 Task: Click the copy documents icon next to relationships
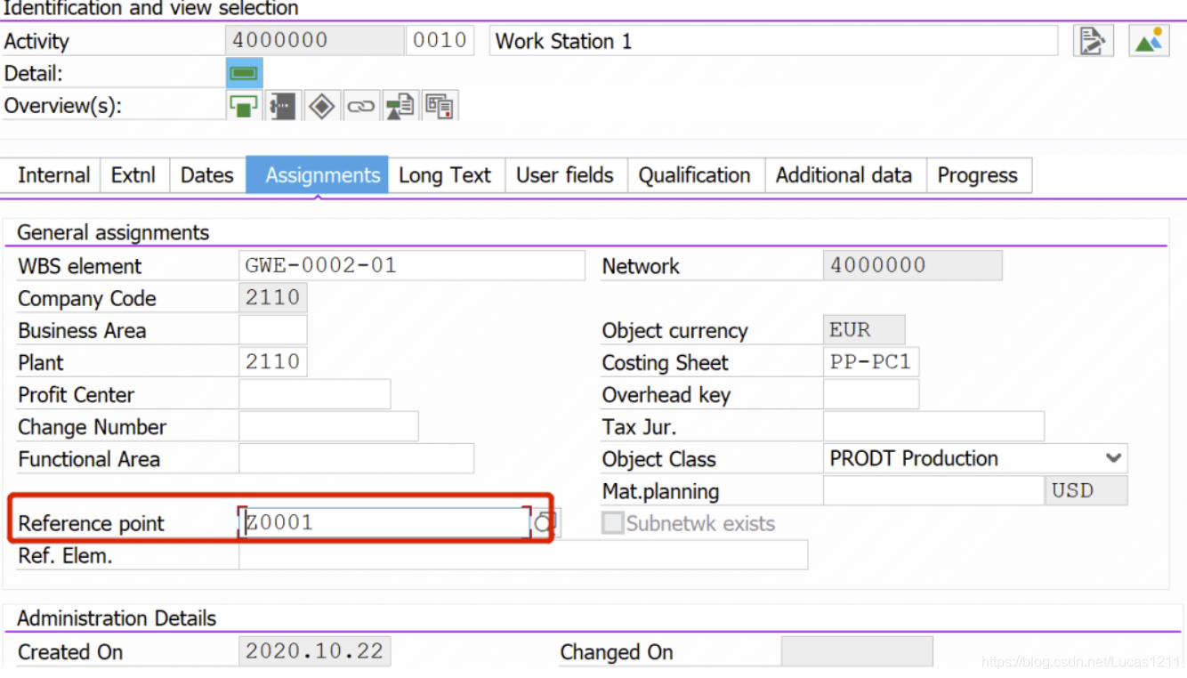pyautogui.click(x=440, y=105)
